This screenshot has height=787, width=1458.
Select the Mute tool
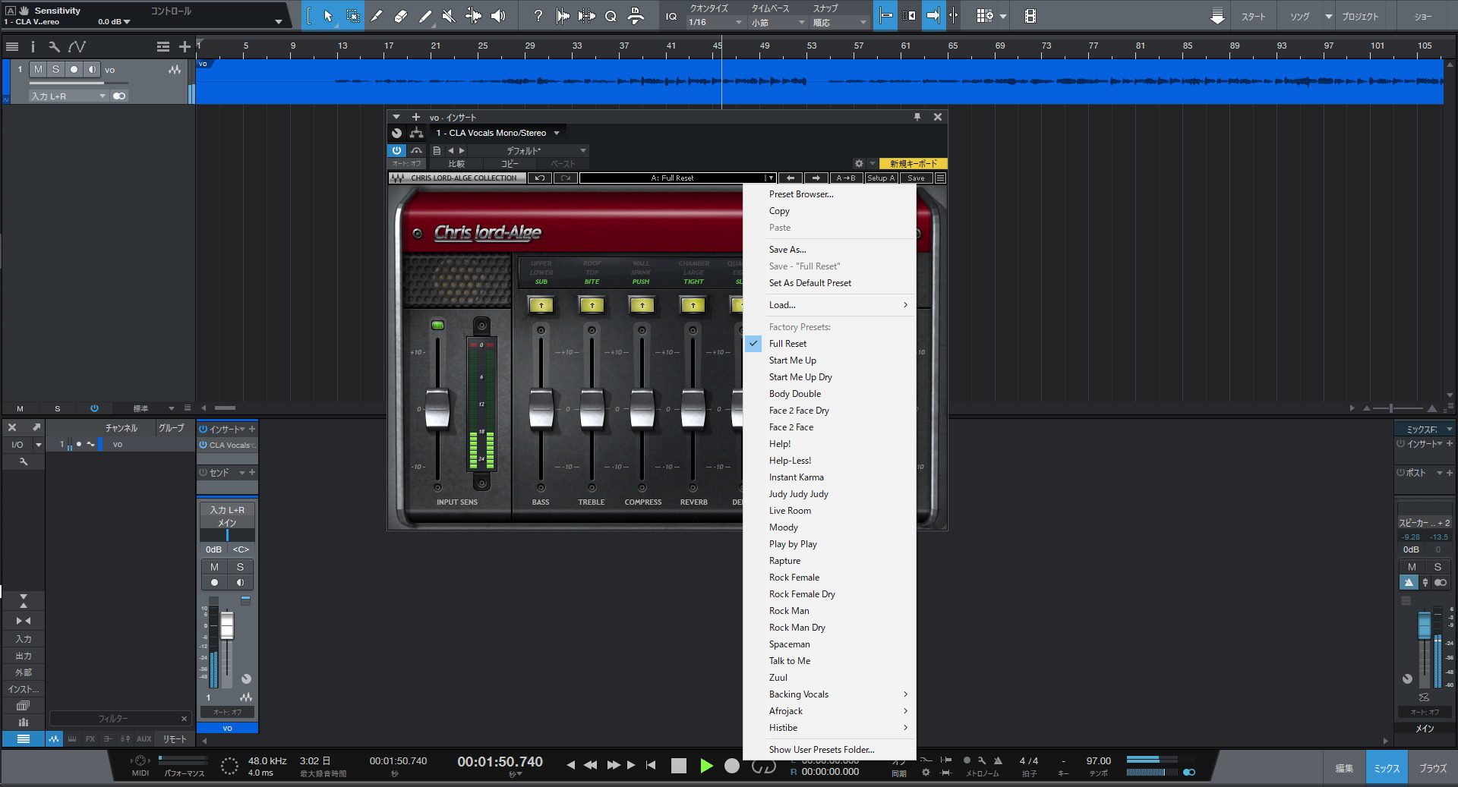449,16
